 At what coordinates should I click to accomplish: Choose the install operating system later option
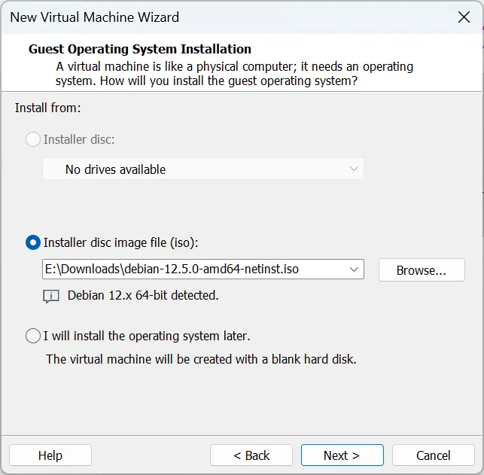tap(34, 336)
